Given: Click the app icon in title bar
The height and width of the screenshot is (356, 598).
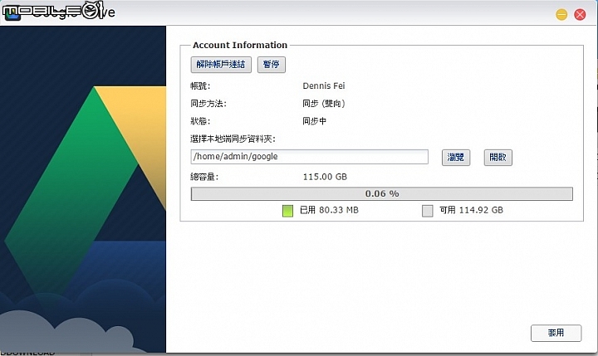Looking at the screenshot, I should click(x=12, y=14).
